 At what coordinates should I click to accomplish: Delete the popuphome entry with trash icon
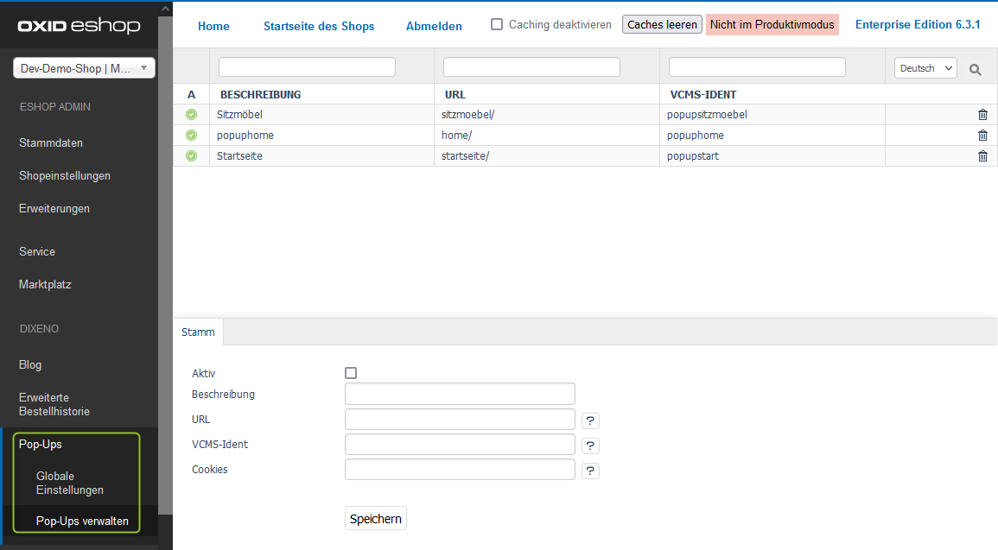click(x=982, y=136)
